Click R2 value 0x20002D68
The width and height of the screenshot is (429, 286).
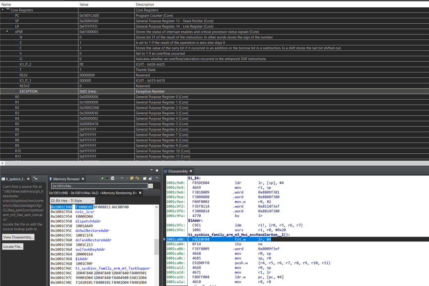[x=89, y=108]
